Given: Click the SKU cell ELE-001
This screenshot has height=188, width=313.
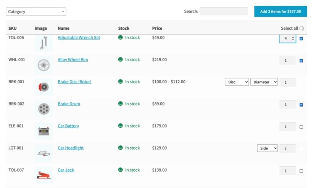Looking at the screenshot, I should click(x=16, y=126).
